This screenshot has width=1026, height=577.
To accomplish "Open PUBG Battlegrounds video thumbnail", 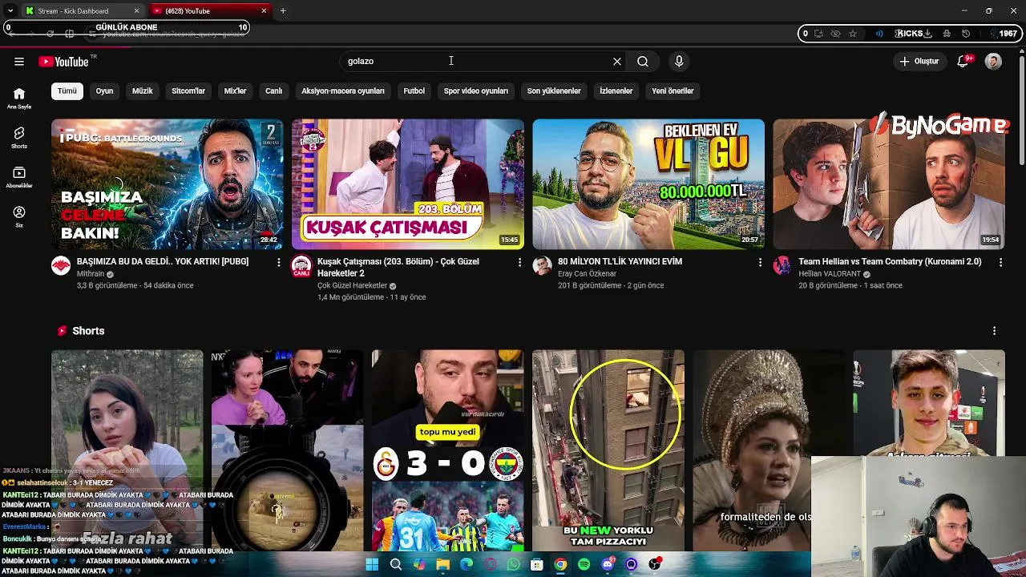I will [x=168, y=184].
